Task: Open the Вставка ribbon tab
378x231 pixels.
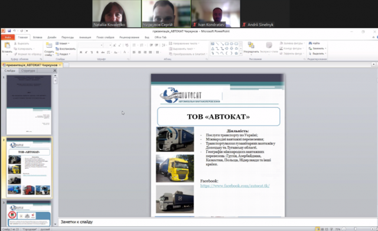Action: pos(38,37)
